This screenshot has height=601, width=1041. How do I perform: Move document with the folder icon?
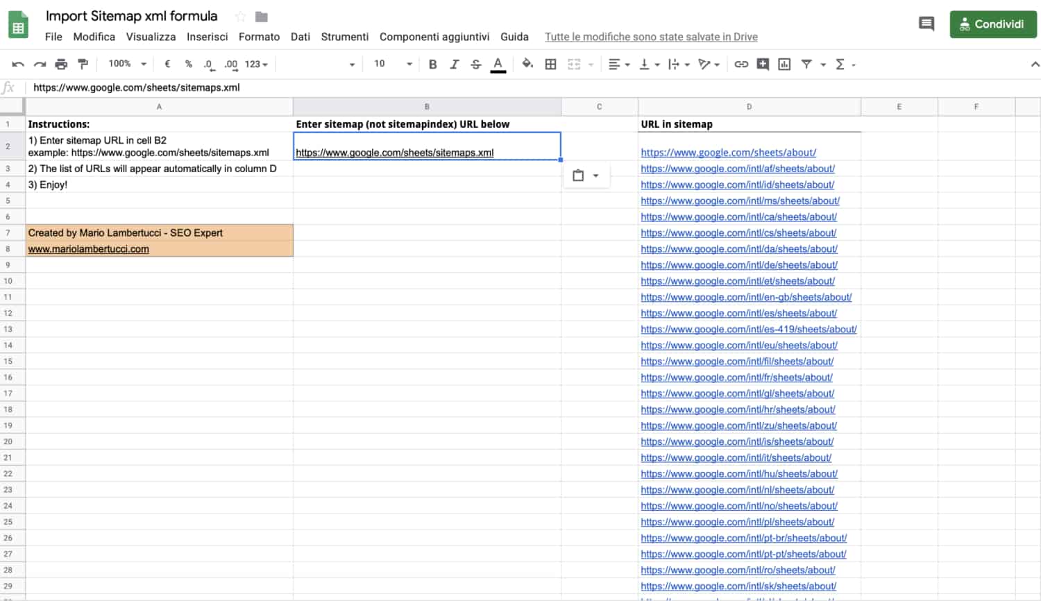click(262, 17)
